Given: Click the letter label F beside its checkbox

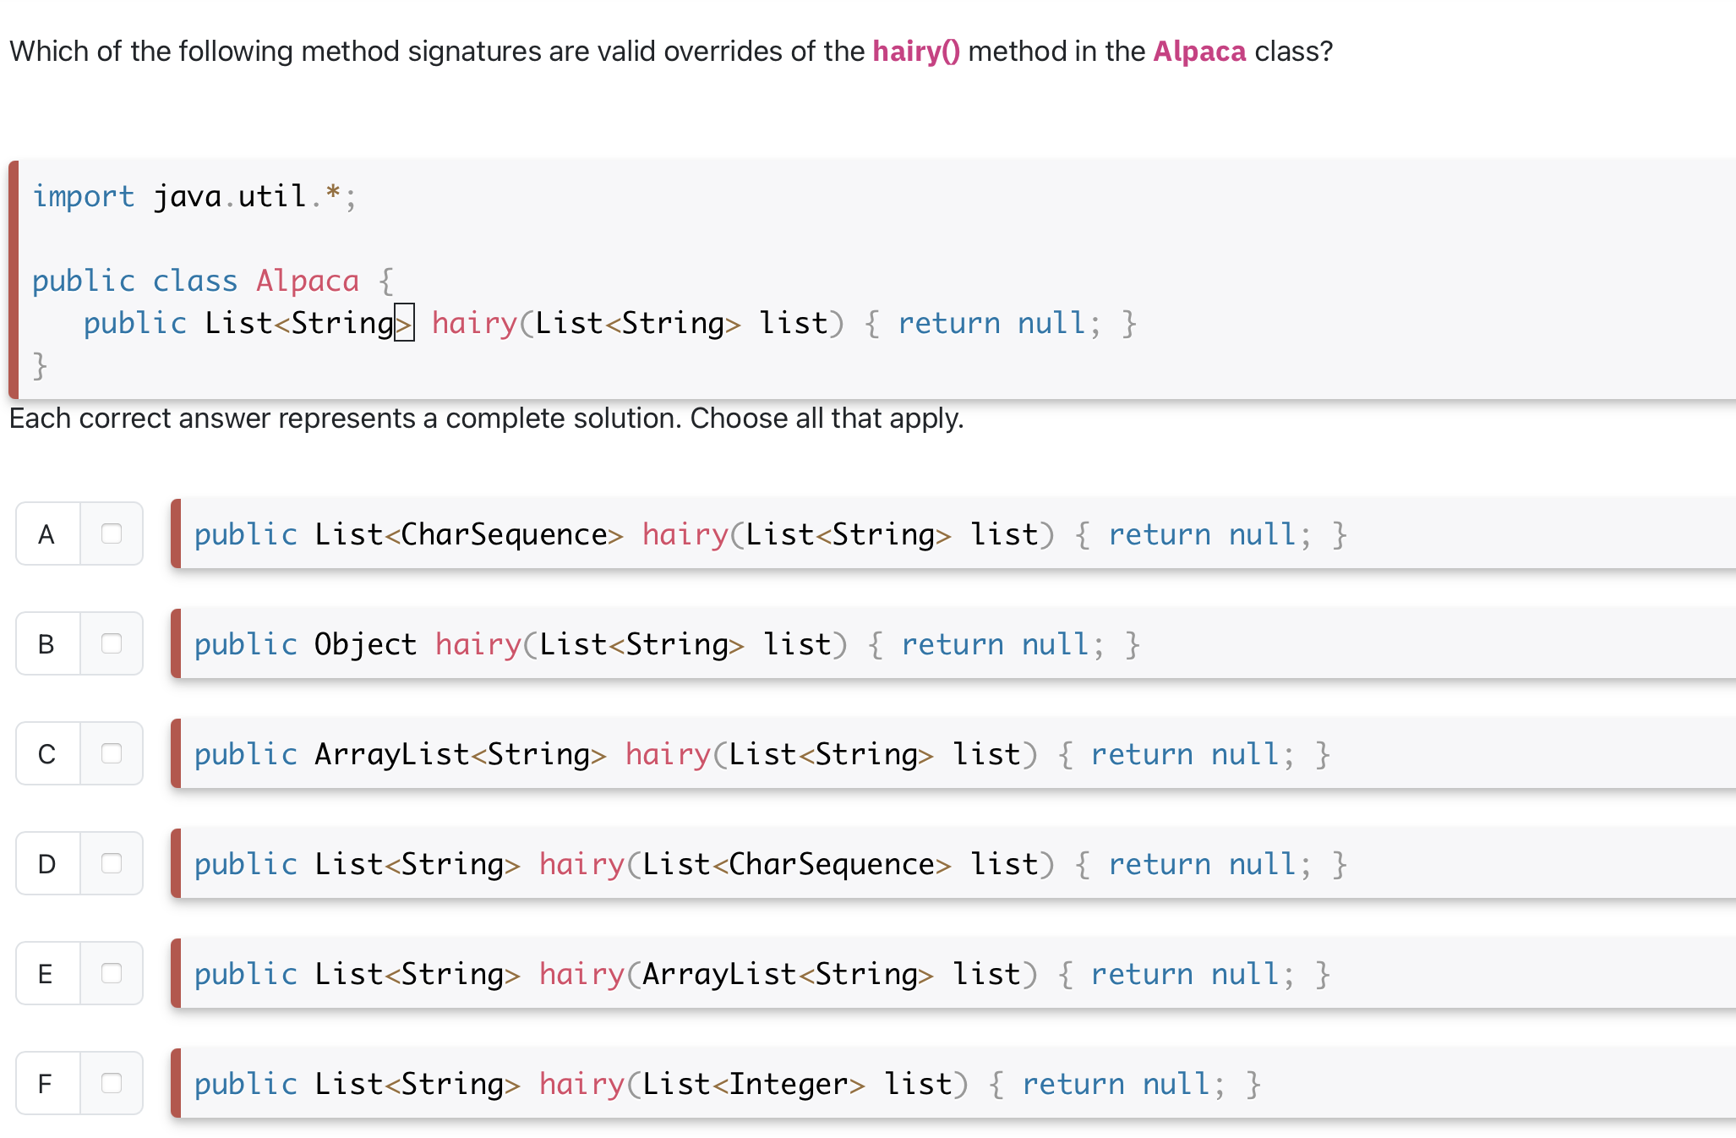Looking at the screenshot, I should click(x=46, y=1083).
